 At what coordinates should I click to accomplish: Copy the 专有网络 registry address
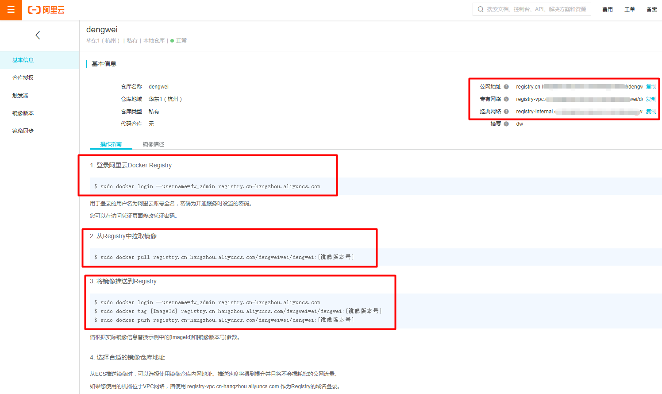651,99
